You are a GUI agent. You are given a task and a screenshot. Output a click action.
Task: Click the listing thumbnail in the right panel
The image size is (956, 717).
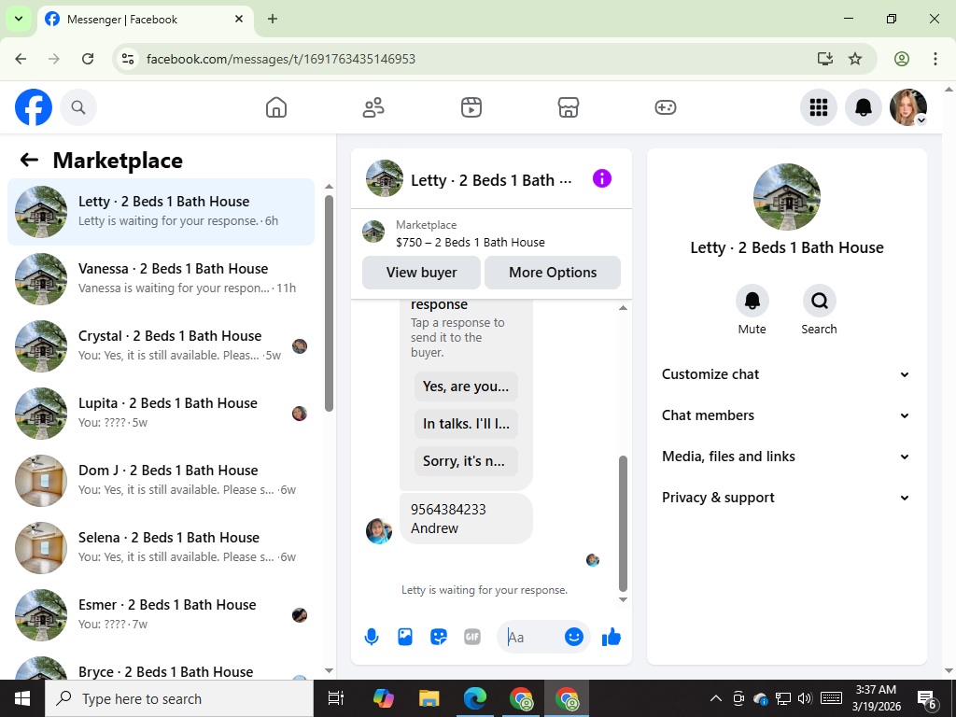pyautogui.click(x=786, y=197)
